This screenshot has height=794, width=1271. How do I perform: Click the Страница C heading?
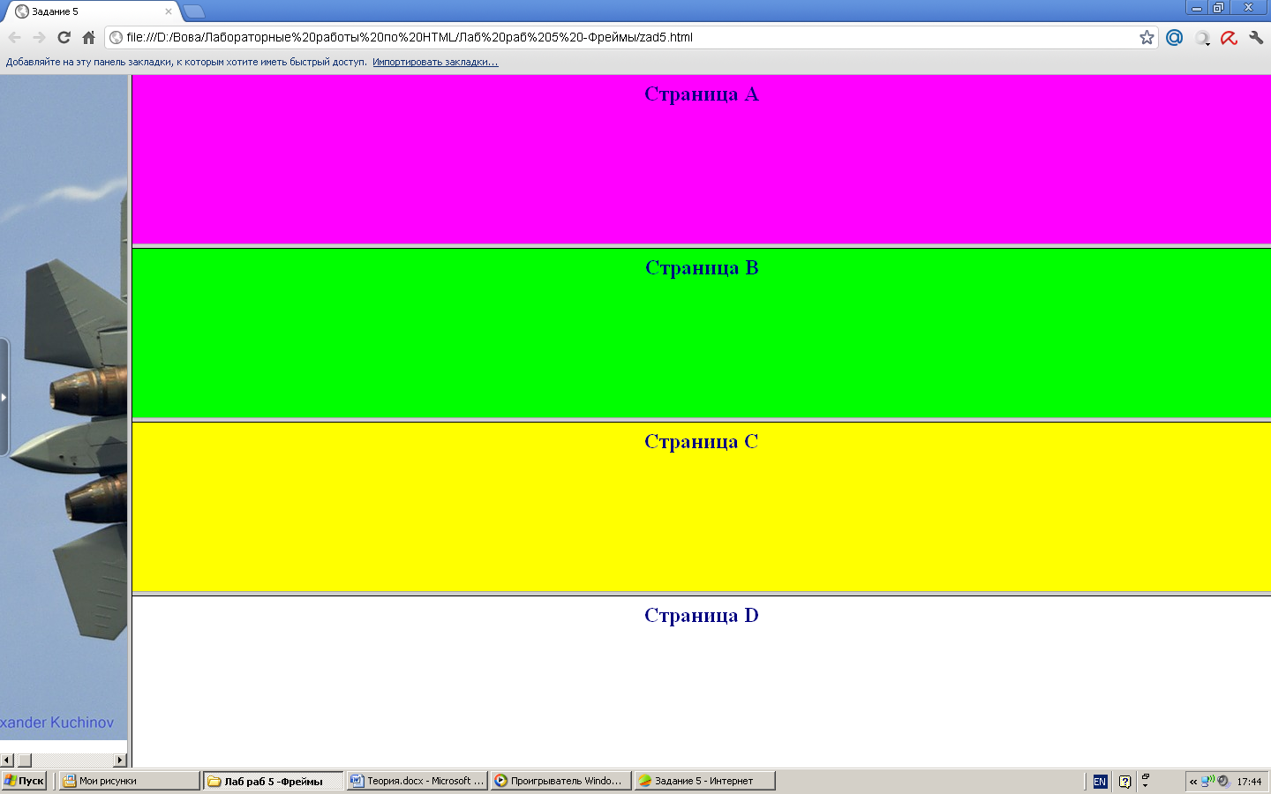(x=702, y=441)
